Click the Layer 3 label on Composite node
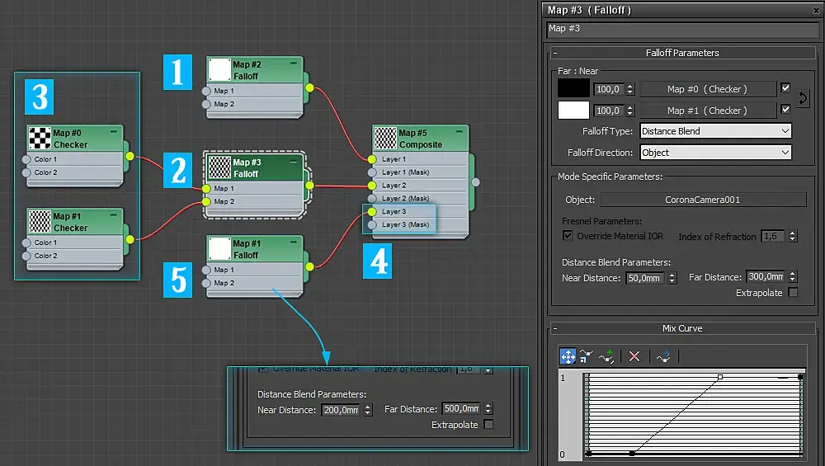The width and height of the screenshot is (825, 466). click(x=394, y=211)
